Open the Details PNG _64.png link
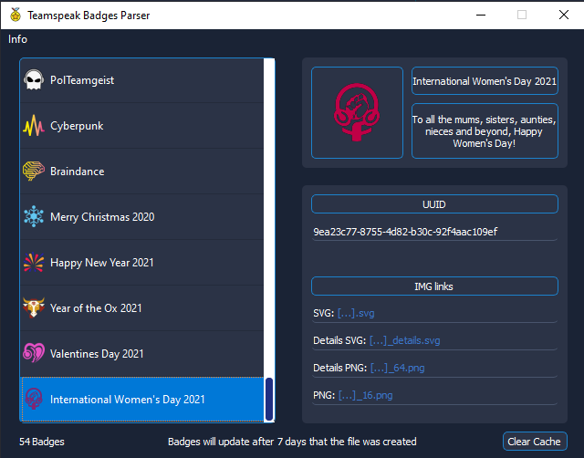Viewport: 584px width, 458px height. (398, 368)
